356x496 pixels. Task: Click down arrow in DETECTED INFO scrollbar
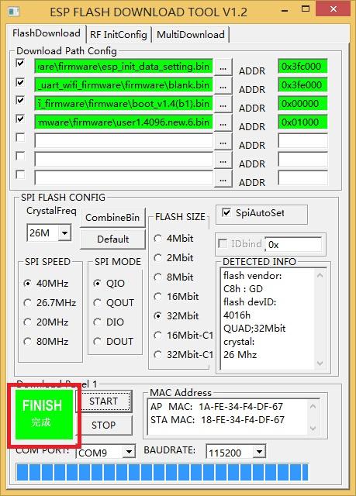320,363
